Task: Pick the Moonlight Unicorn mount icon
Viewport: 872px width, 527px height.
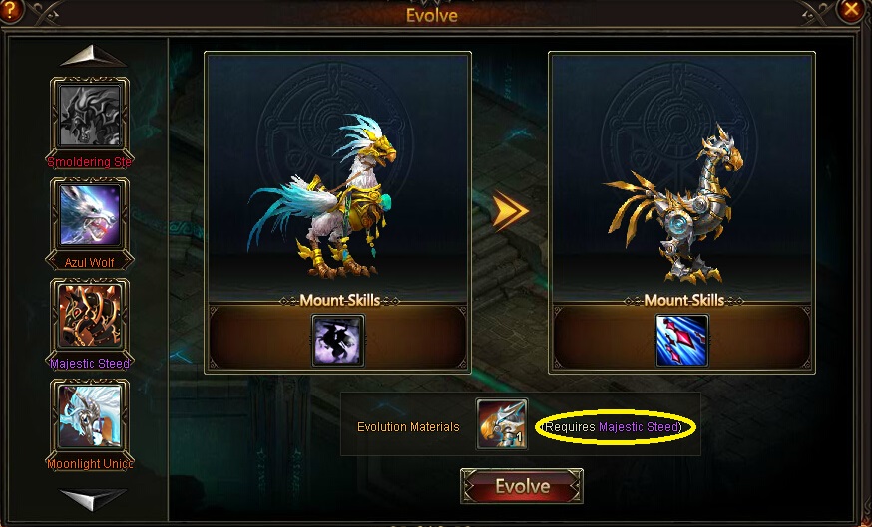Action: click(x=90, y=416)
